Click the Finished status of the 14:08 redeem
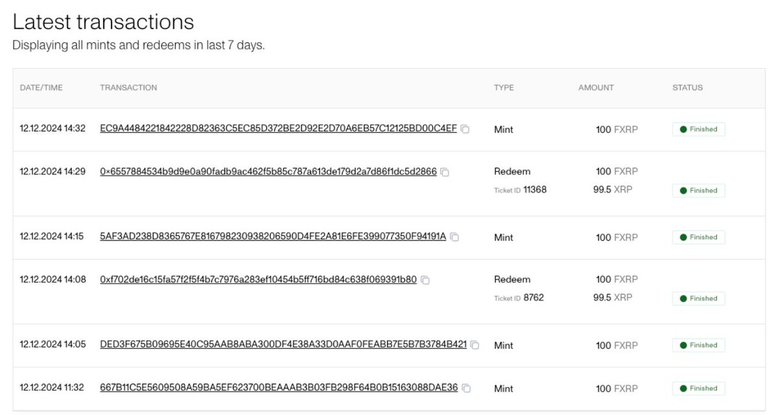779x415 pixels. pyautogui.click(x=699, y=298)
